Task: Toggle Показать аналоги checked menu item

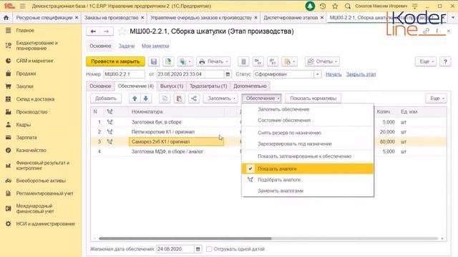Action: [x=308, y=168]
